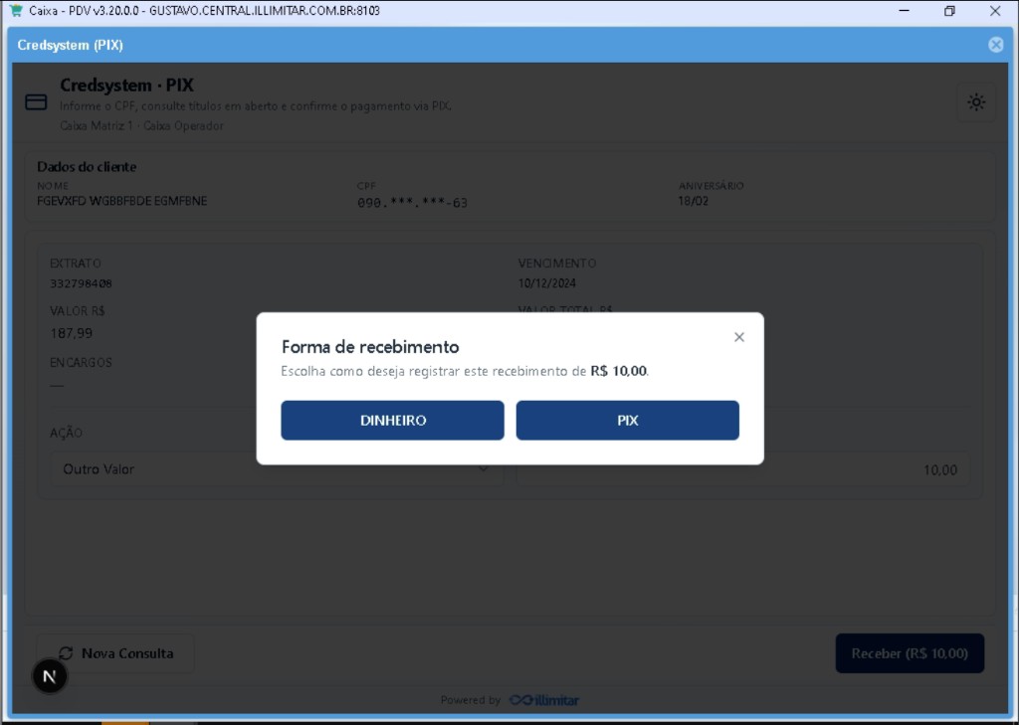Click the Forma de recebimento title

click(x=370, y=347)
